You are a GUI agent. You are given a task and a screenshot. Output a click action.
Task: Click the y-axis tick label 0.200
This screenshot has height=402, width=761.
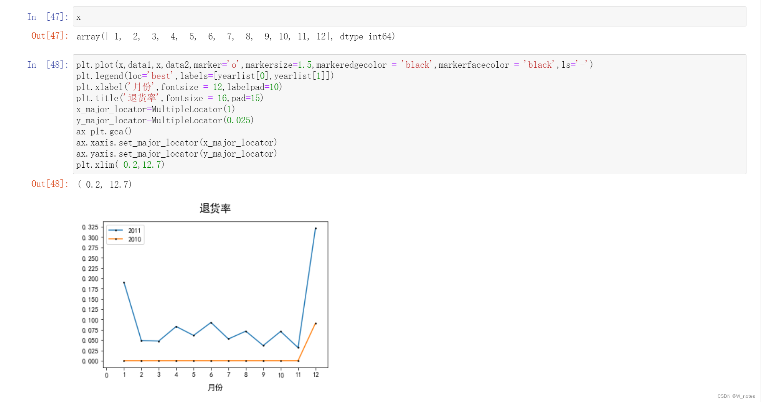click(90, 279)
